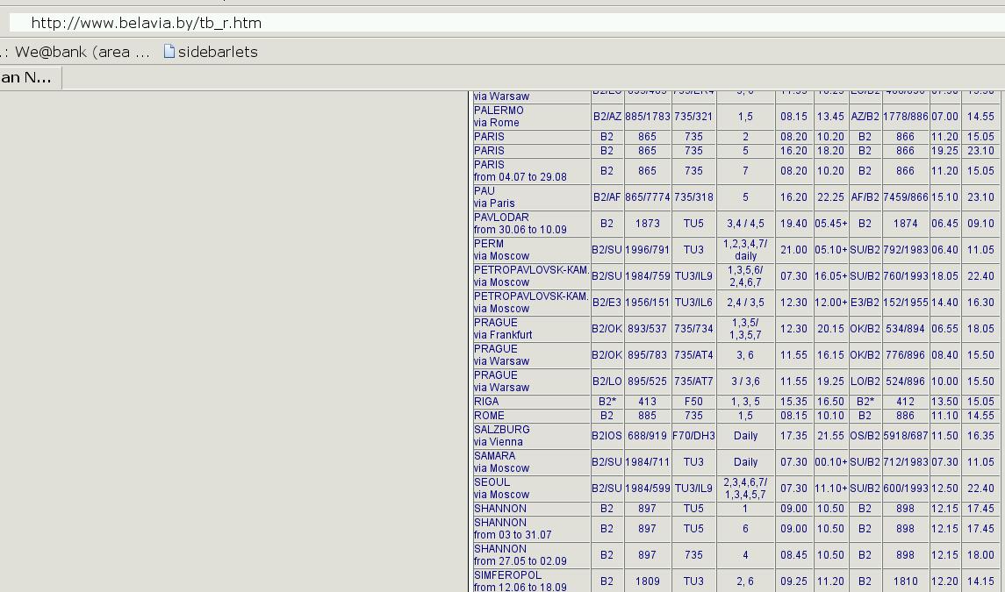Click return flight number 1810 for SIMFEROPOL
Viewport: 1005px width, 592px height.
tap(905, 581)
